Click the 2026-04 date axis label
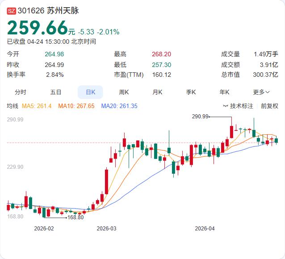The image size is (285, 259). pyautogui.click(x=205, y=229)
